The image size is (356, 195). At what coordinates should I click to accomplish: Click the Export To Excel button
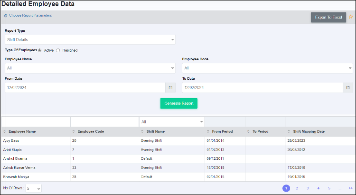(x=328, y=18)
